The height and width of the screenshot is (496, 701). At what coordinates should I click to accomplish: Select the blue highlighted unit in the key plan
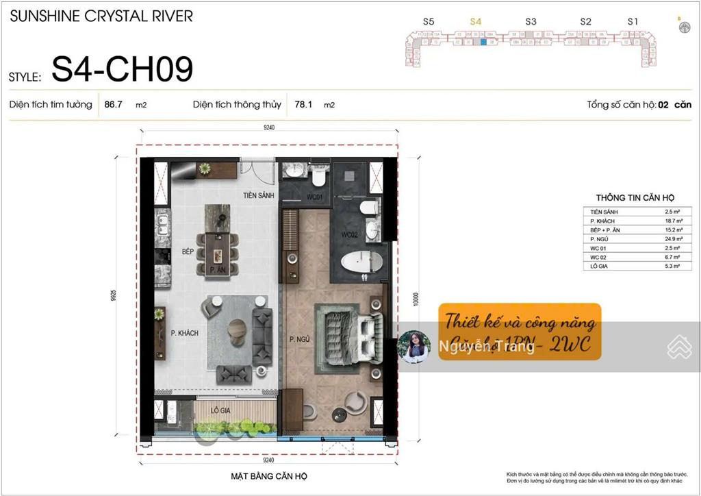pos(483,42)
